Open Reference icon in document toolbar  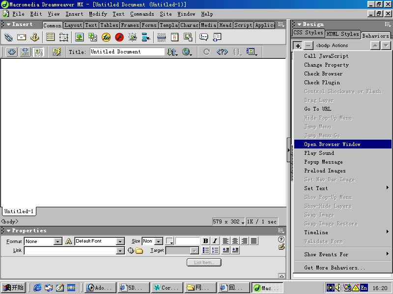(x=222, y=52)
